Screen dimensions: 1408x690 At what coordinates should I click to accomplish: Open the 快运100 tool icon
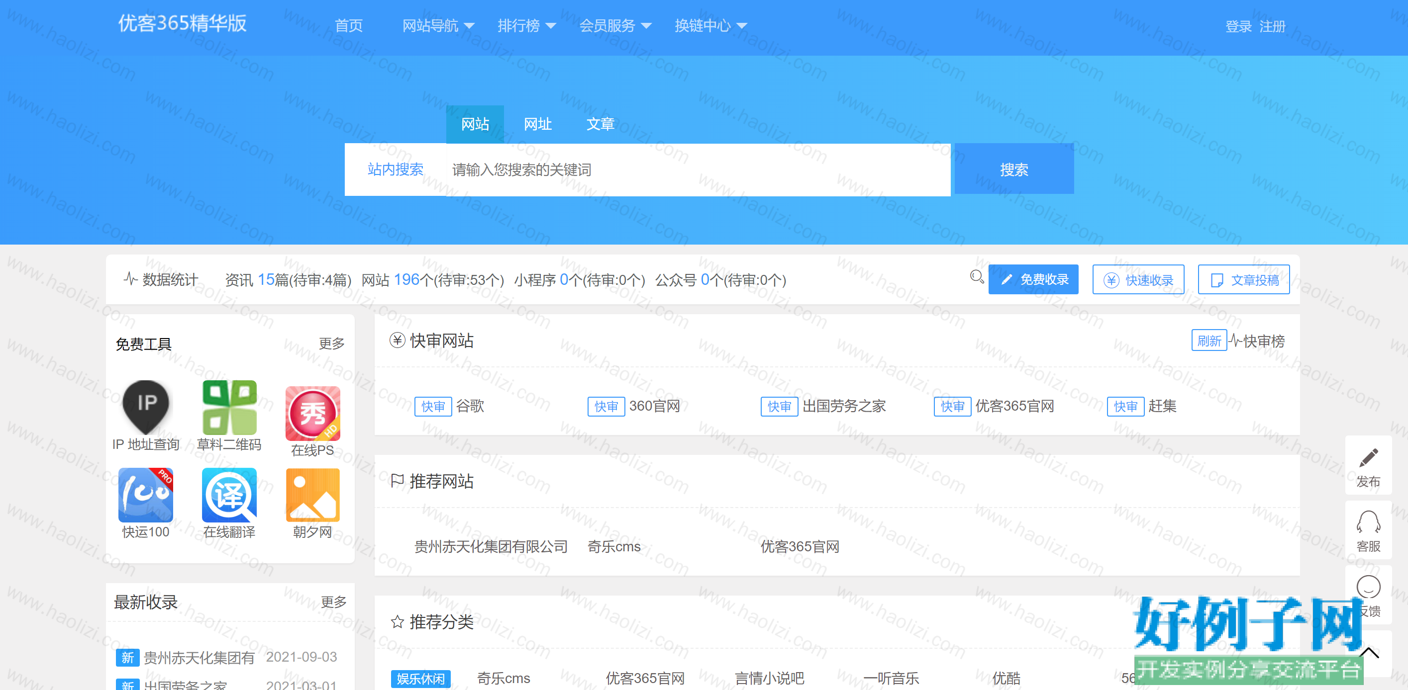click(145, 495)
